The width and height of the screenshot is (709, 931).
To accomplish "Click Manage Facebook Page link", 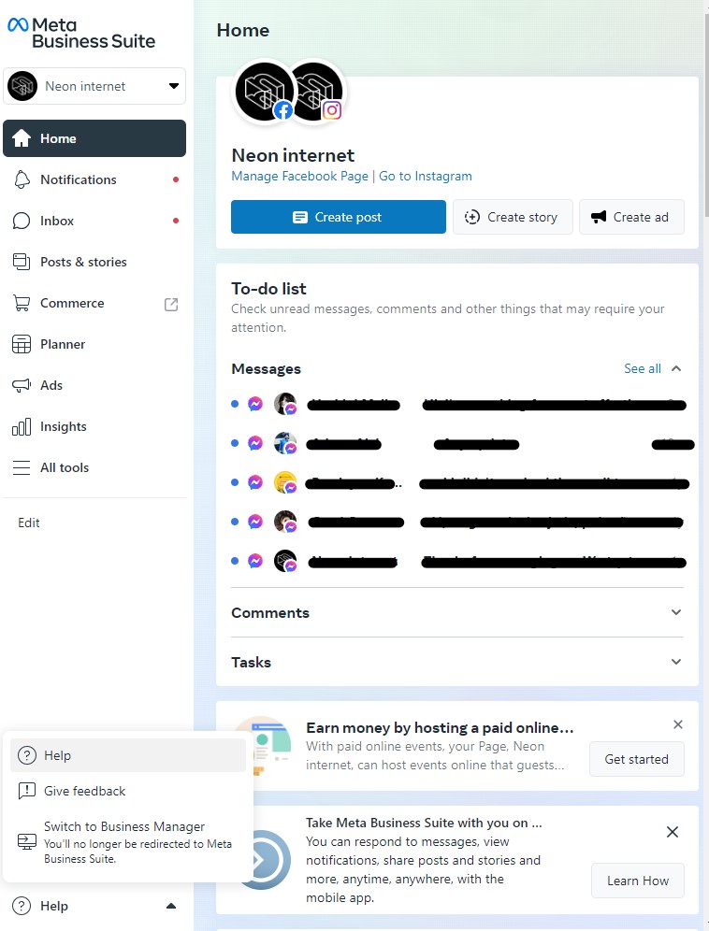I will 299,177.
